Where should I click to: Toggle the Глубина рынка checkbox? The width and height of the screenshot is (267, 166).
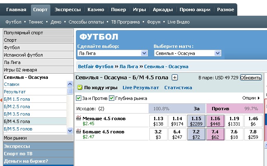[x=111, y=98]
